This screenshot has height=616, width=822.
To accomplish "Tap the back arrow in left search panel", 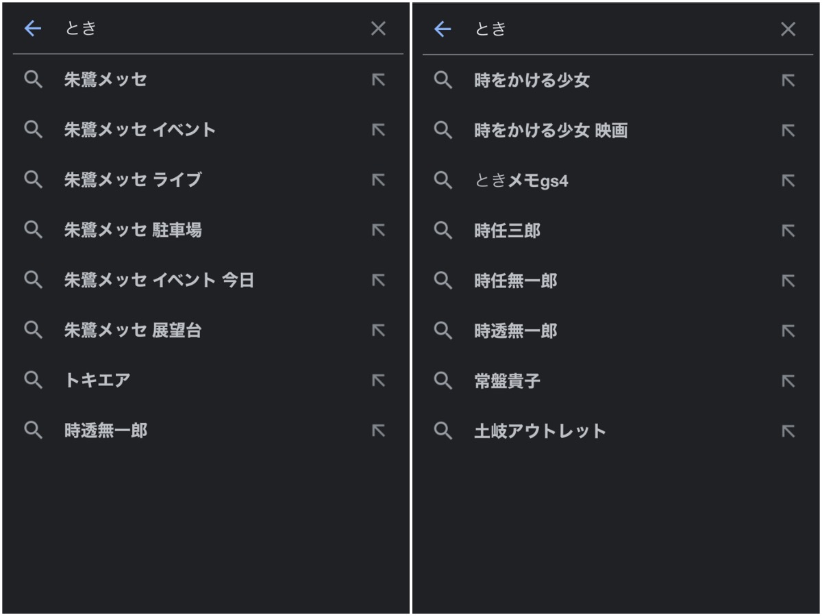I will click(33, 28).
